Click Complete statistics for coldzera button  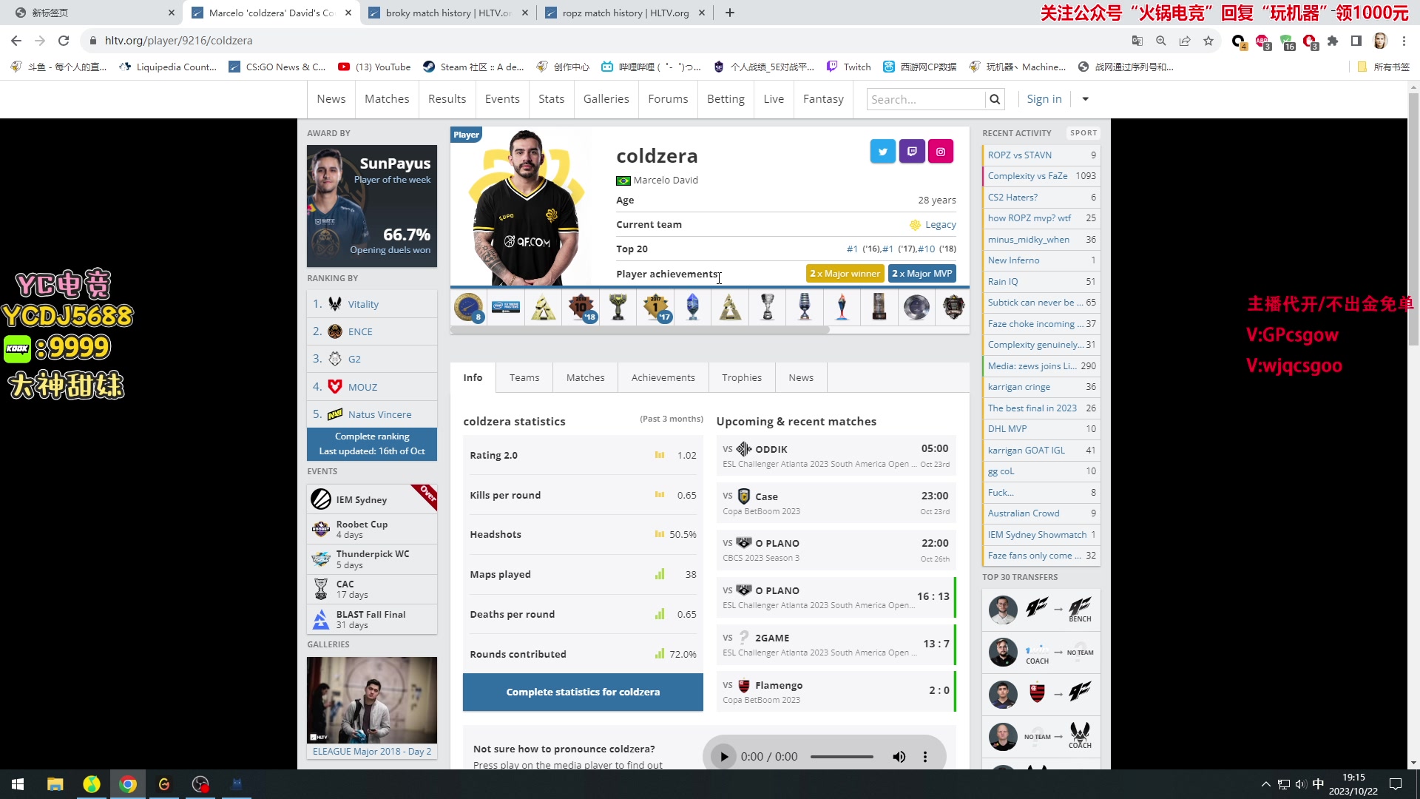click(583, 692)
